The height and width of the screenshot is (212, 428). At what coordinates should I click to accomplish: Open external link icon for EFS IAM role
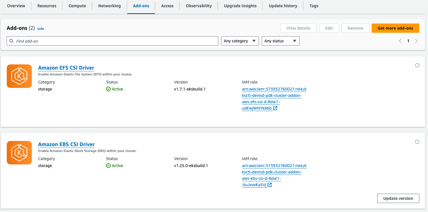tap(275, 108)
